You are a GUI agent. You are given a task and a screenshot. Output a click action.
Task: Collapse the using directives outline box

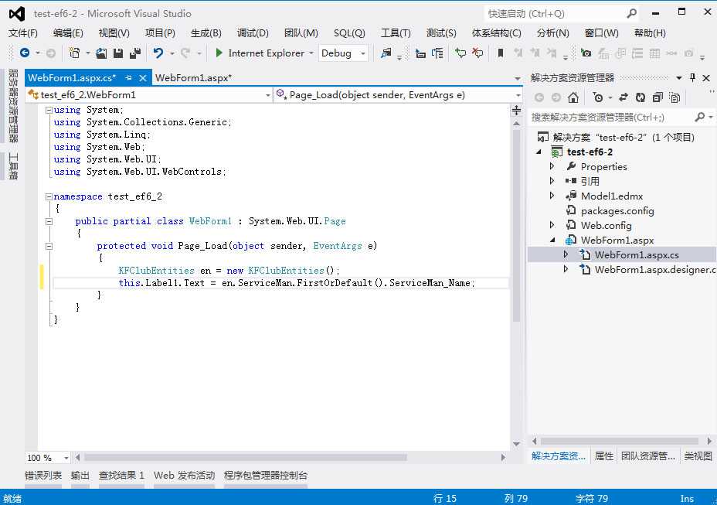(49, 110)
